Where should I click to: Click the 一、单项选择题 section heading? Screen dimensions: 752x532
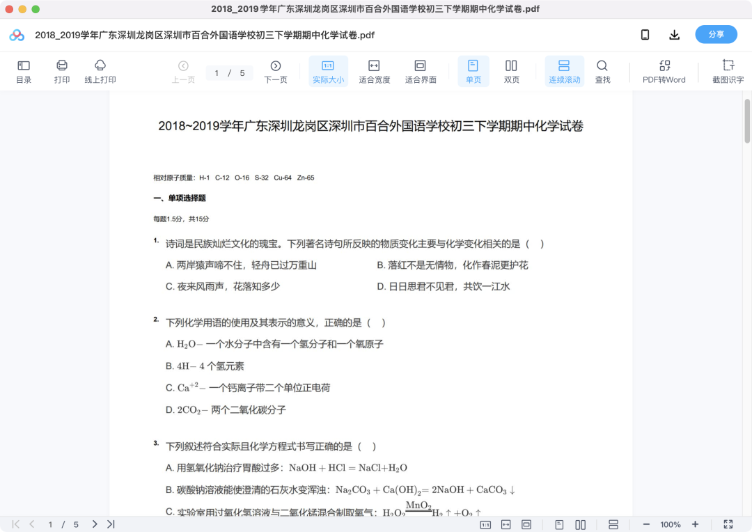[x=180, y=198]
